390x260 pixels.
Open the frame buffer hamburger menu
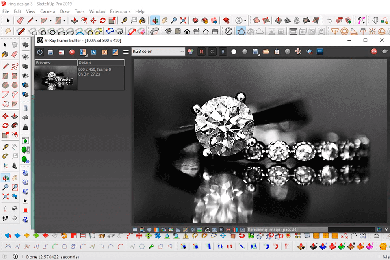click(x=126, y=52)
